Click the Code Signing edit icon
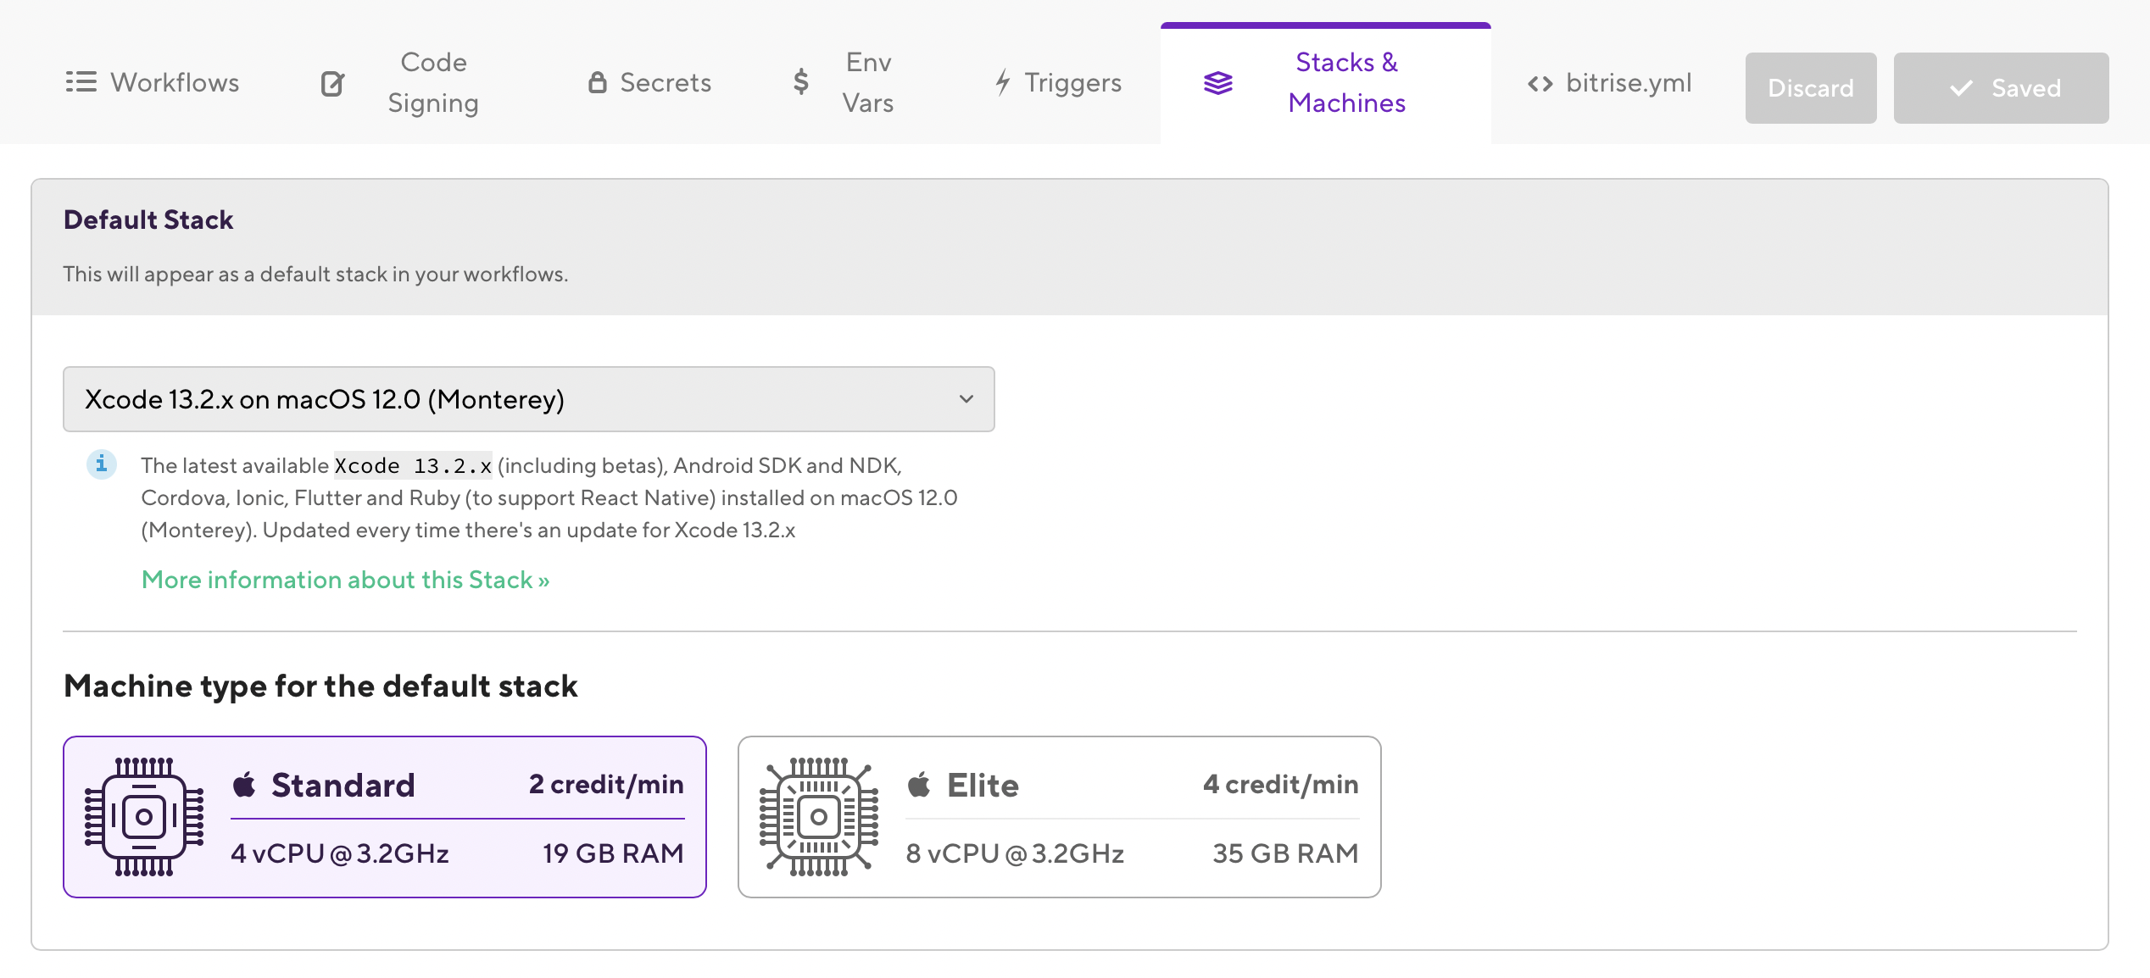The width and height of the screenshot is (2150, 978). [332, 83]
